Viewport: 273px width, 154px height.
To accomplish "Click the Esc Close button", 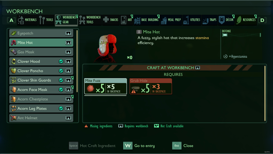I will coord(177,146).
